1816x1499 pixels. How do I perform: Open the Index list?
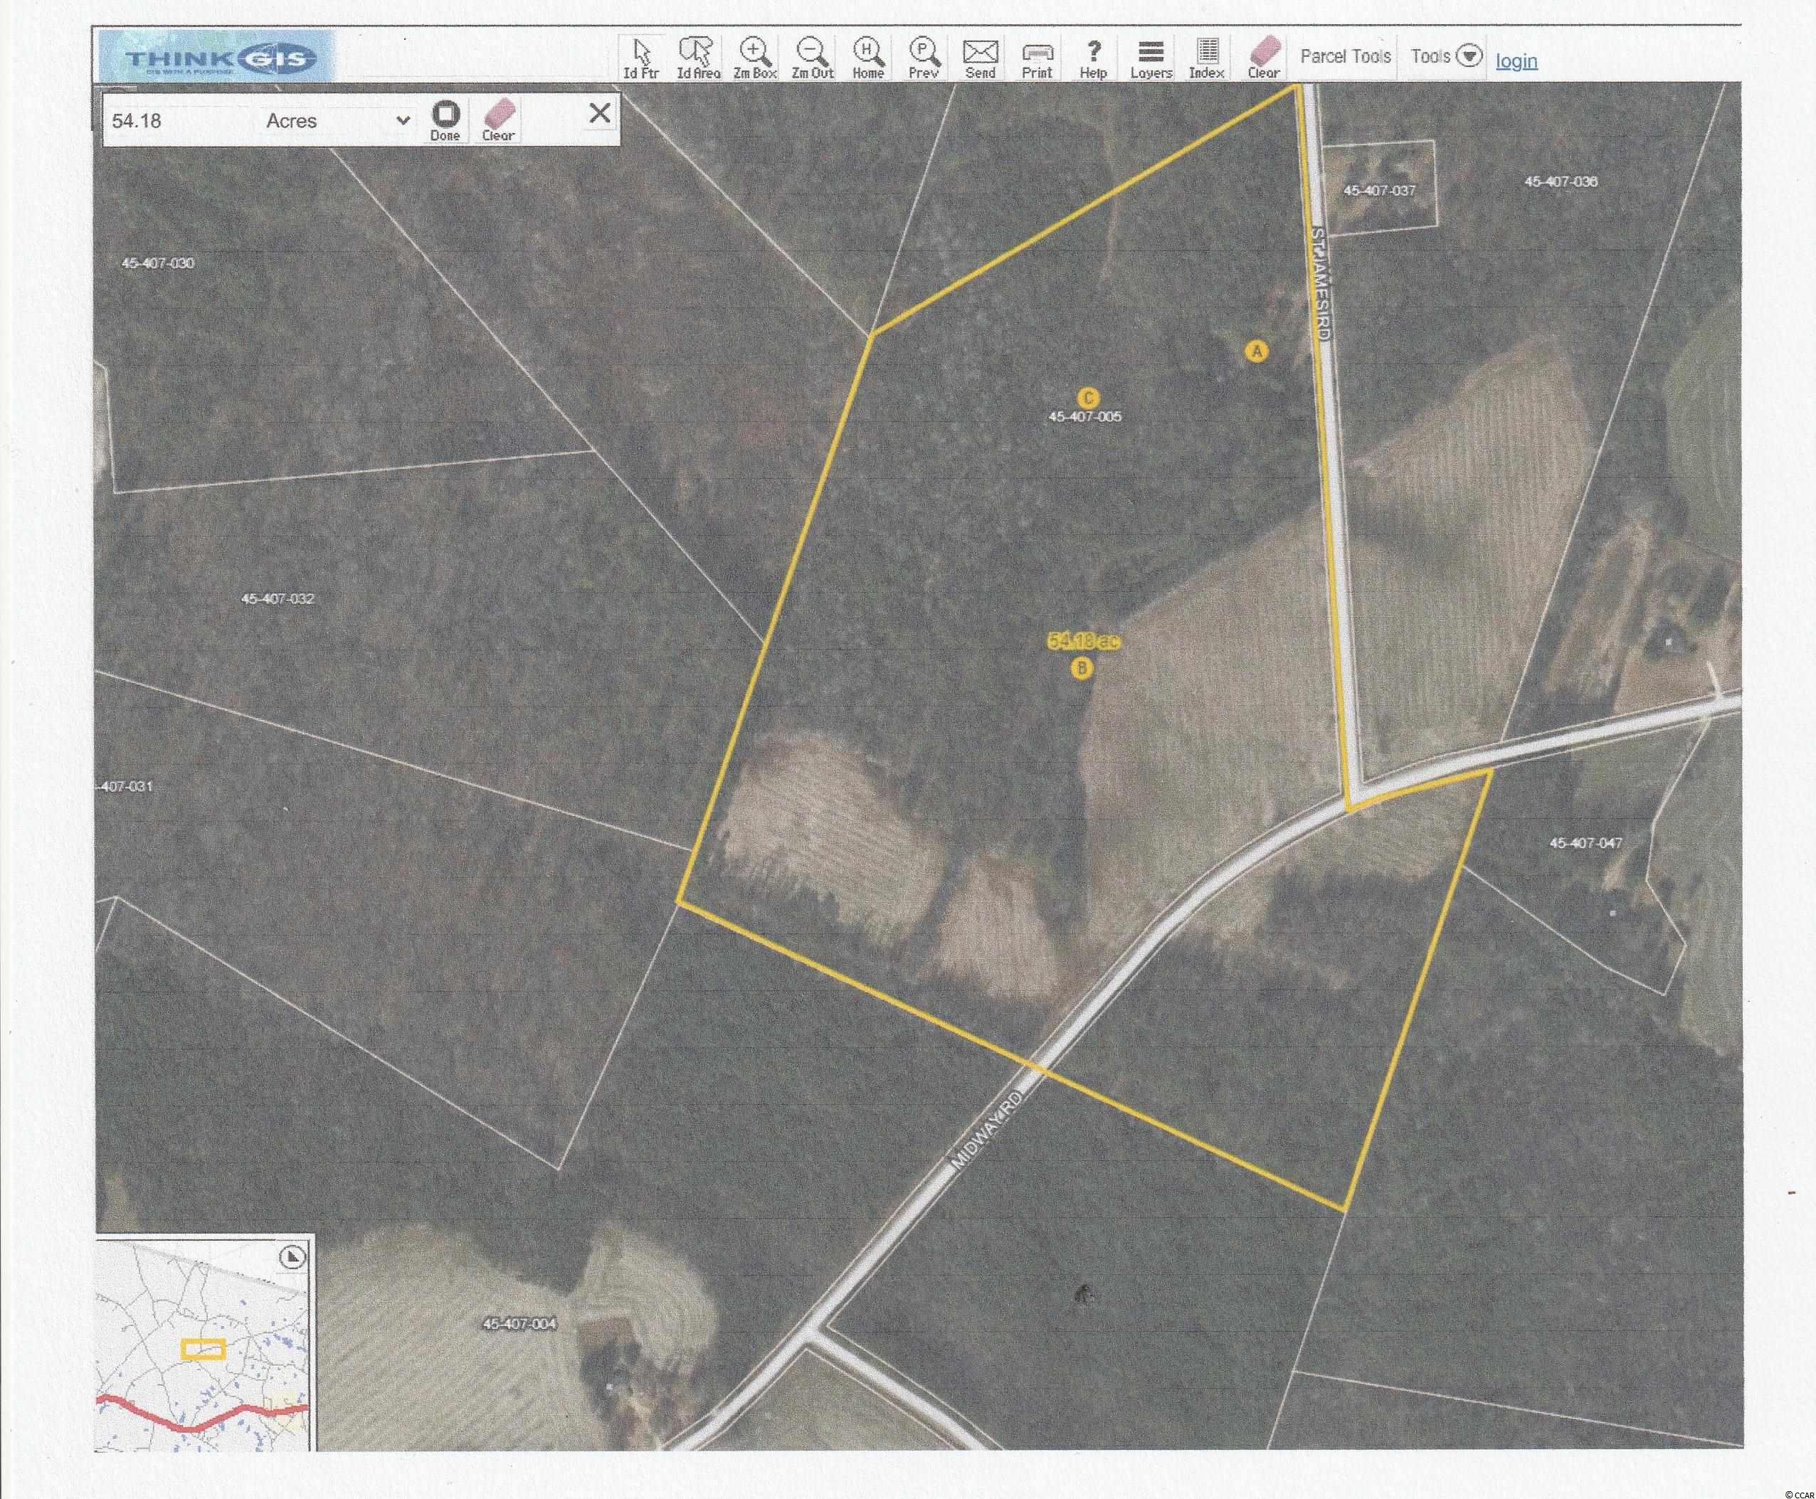pos(1206,58)
